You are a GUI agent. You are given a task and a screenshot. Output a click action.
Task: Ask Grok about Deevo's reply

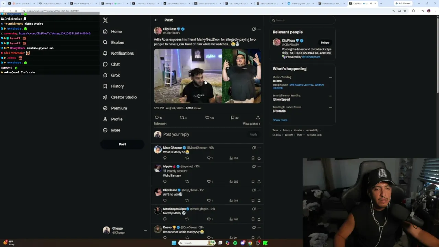click(x=254, y=227)
